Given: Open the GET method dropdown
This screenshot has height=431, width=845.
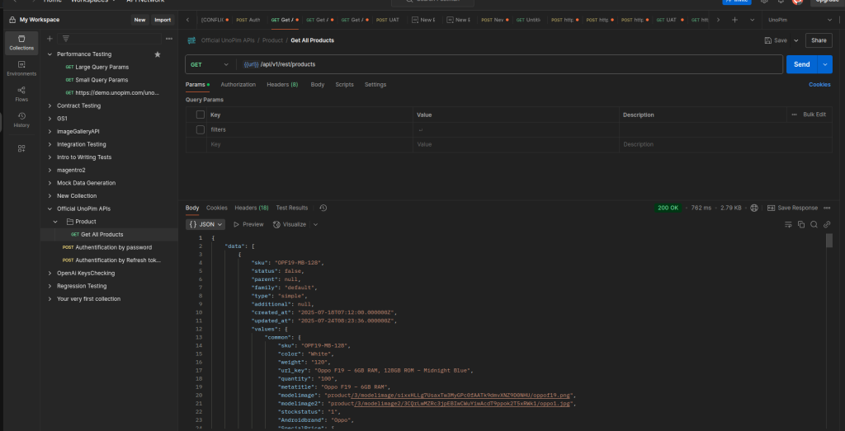Looking at the screenshot, I should [x=209, y=64].
